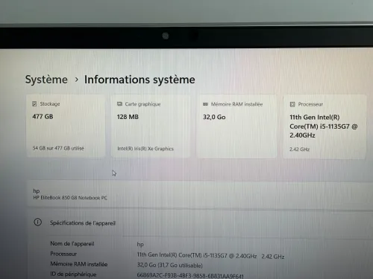This screenshot has height=279, width=373.
Task: Click the 54 GB sur 477 GB utilisé text
Action: tap(58, 148)
